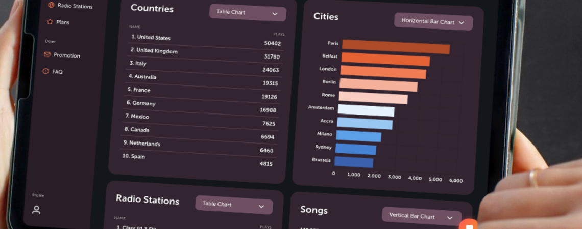Screen dimensions: 582x229
Task: Select row '3. Italy'
Action: (x=204, y=67)
